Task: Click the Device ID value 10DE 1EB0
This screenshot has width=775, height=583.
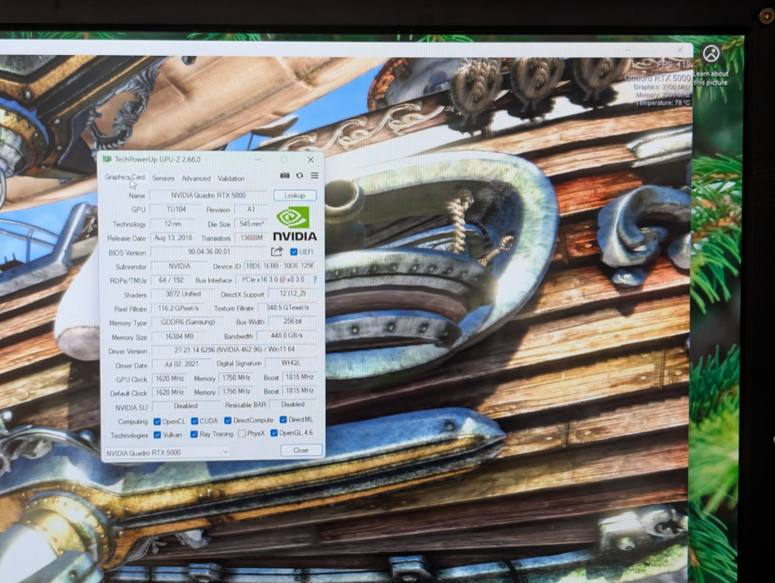Action: (280, 266)
